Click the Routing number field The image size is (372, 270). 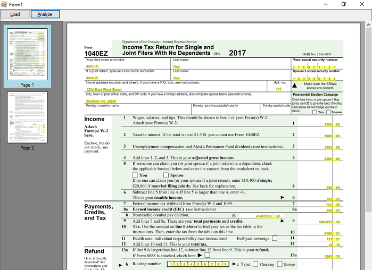click(x=198, y=264)
